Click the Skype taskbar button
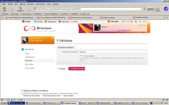Screen dimensions: 169x105 (x=16, y=103)
